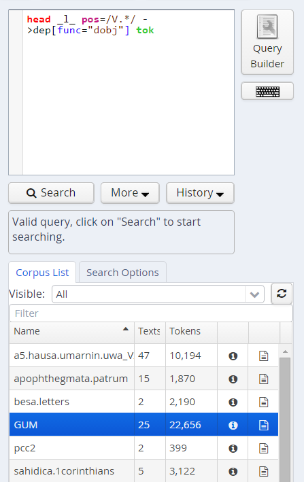Screen dimensions: 304x482
Task: Start the query with Search button
Action: 51,193
